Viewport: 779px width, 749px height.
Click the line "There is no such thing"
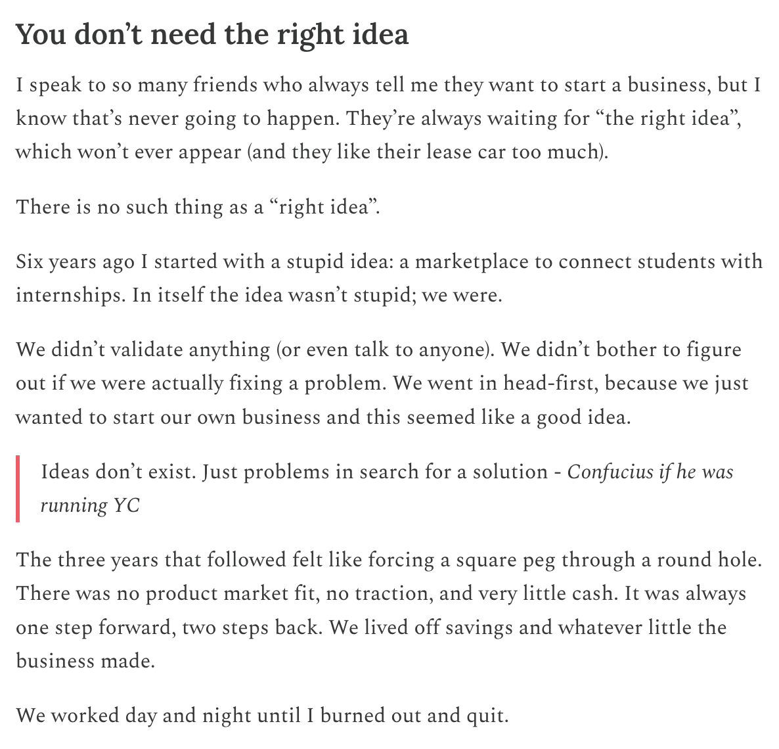pyautogui.click(x=198, y=207)
